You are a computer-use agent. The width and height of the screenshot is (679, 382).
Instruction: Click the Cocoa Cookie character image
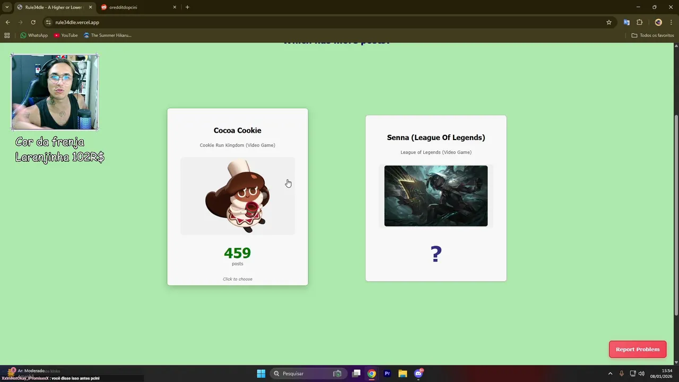[238, 196]
